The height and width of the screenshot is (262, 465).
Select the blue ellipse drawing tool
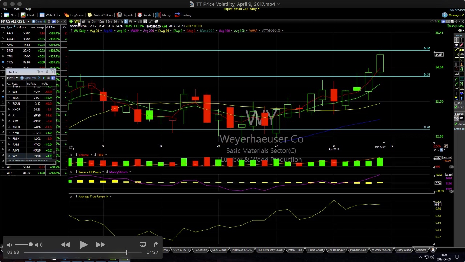coord(461,93)
